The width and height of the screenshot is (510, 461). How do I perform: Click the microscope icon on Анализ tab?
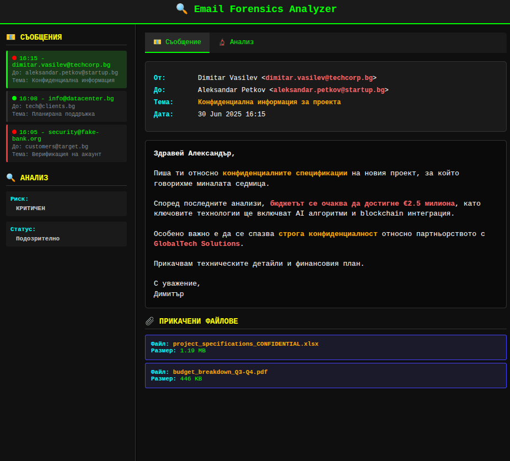pyautogui.click(x=222, y=42)
